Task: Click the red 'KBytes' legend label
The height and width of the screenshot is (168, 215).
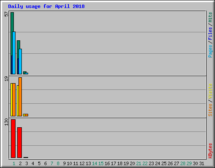Action: (210, 151)
